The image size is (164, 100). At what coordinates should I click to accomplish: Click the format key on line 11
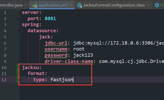[36, 73]
